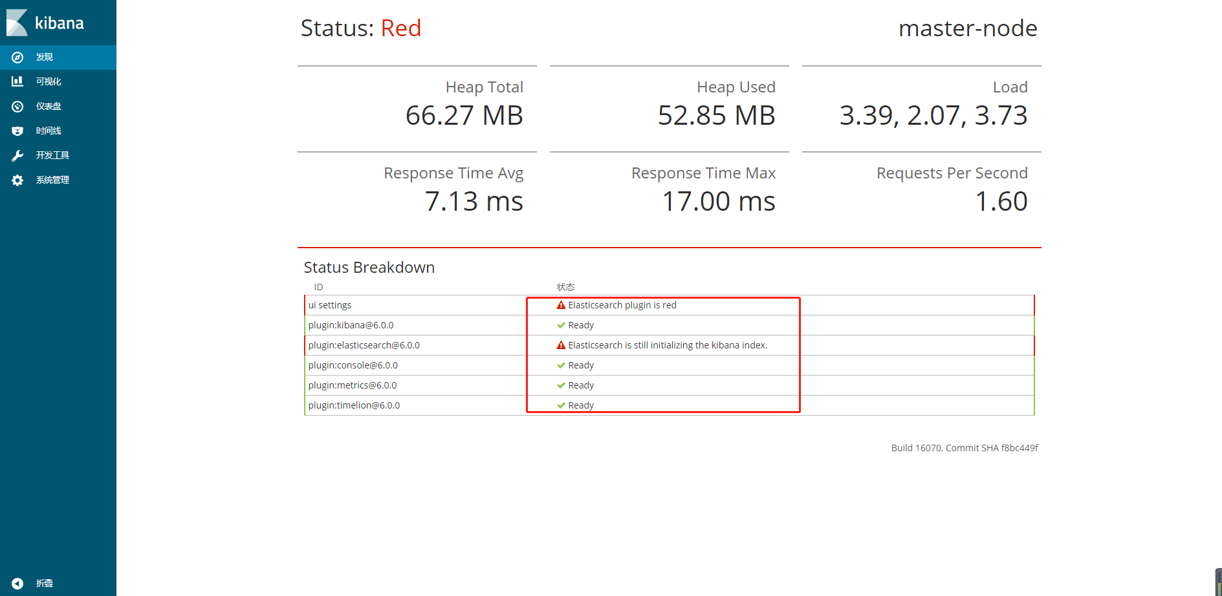Click the 'Ready' text on plugin:metrics row
This screenshot has width=1222, height=596.
(581, 385)
